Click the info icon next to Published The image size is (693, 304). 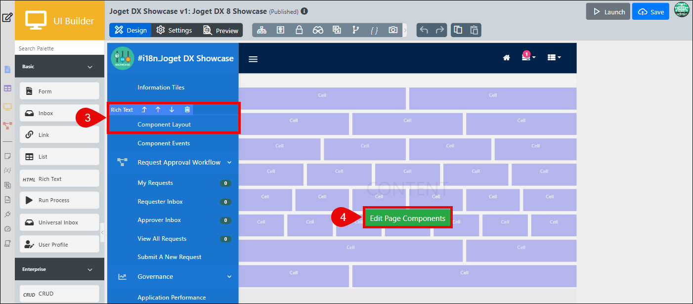[x=304, y=11]
